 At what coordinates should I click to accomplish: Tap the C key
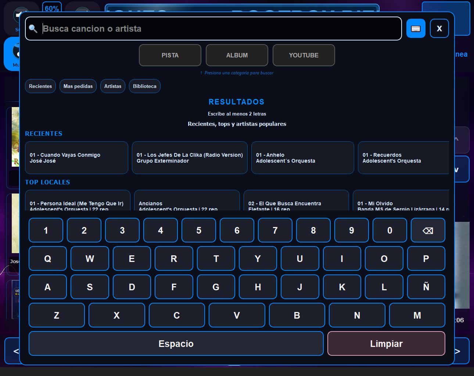177,315
